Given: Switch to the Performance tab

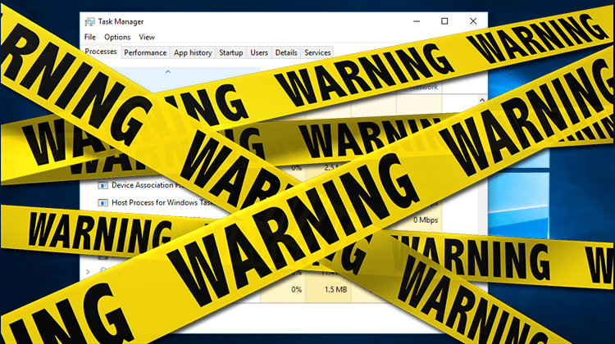Looking at the screenshot, I should coord(145,52).
